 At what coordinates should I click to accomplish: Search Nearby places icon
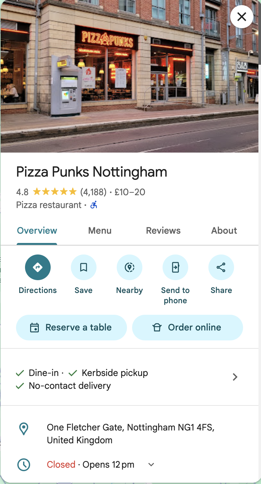point(130,267)
